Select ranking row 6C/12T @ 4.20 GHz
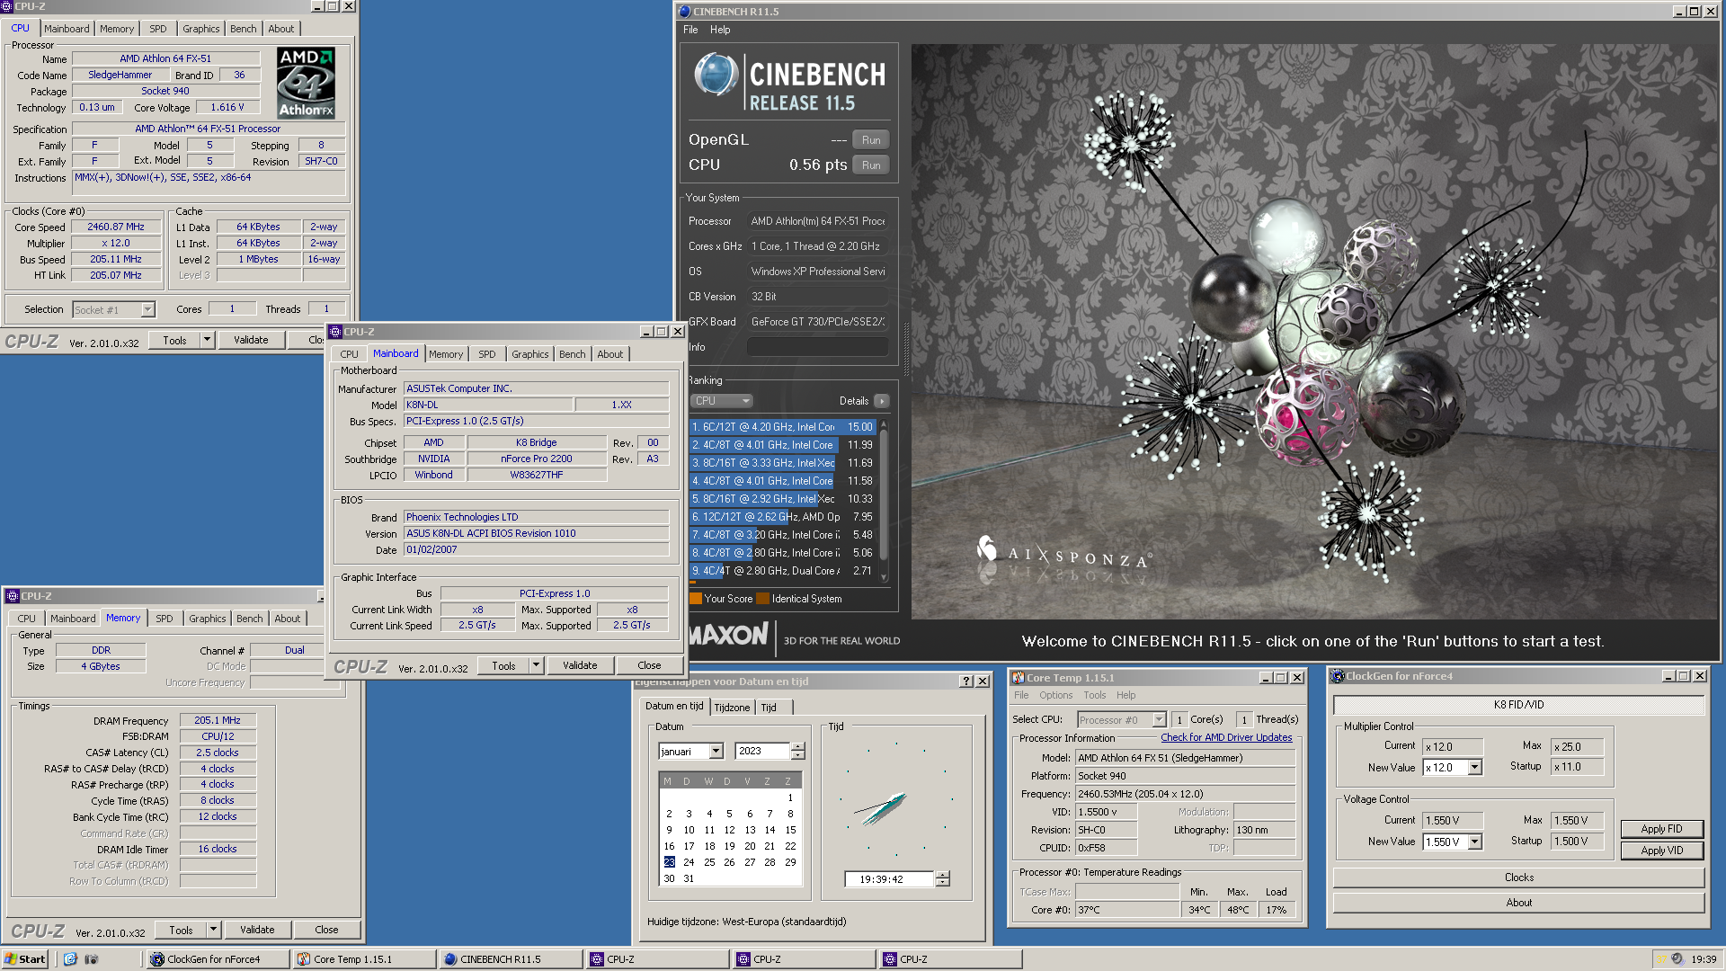 pyautogui.click(x=782, y=427)
